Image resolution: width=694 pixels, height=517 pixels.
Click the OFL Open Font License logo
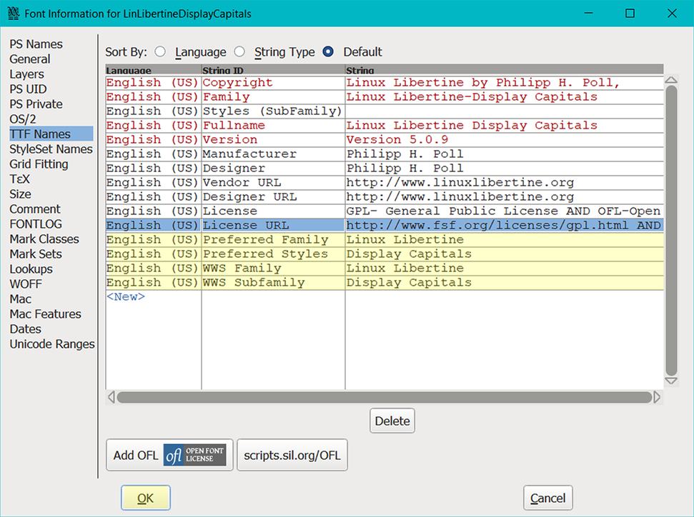point(194,455)
